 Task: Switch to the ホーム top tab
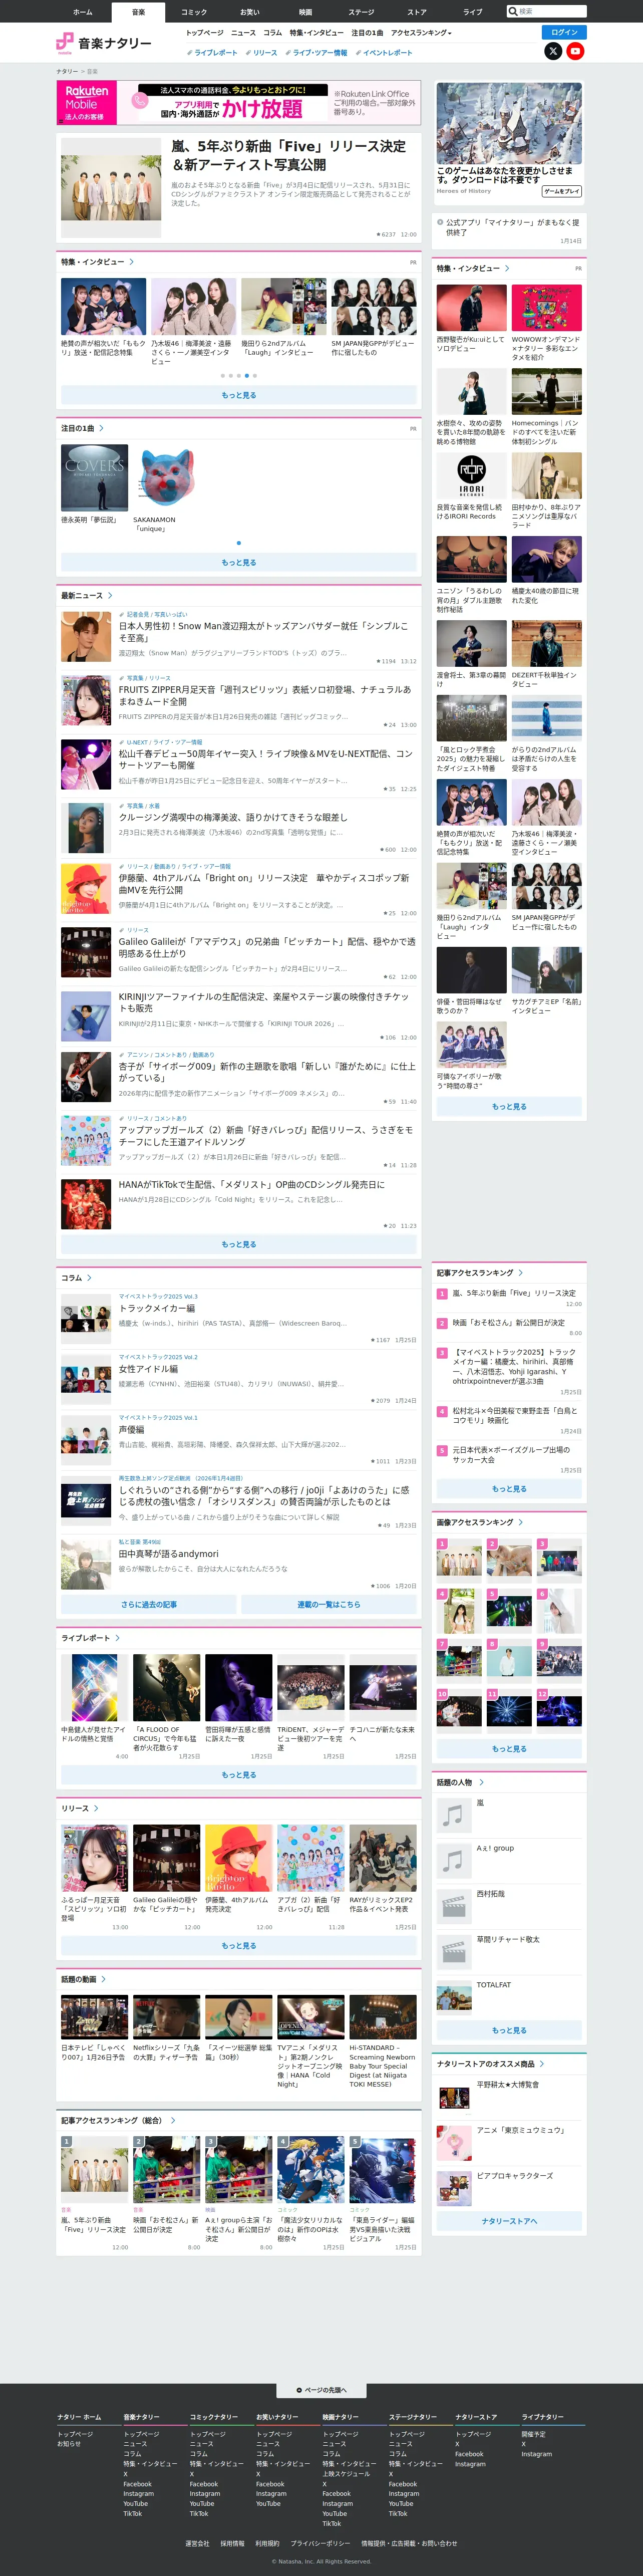coord(83,12)
